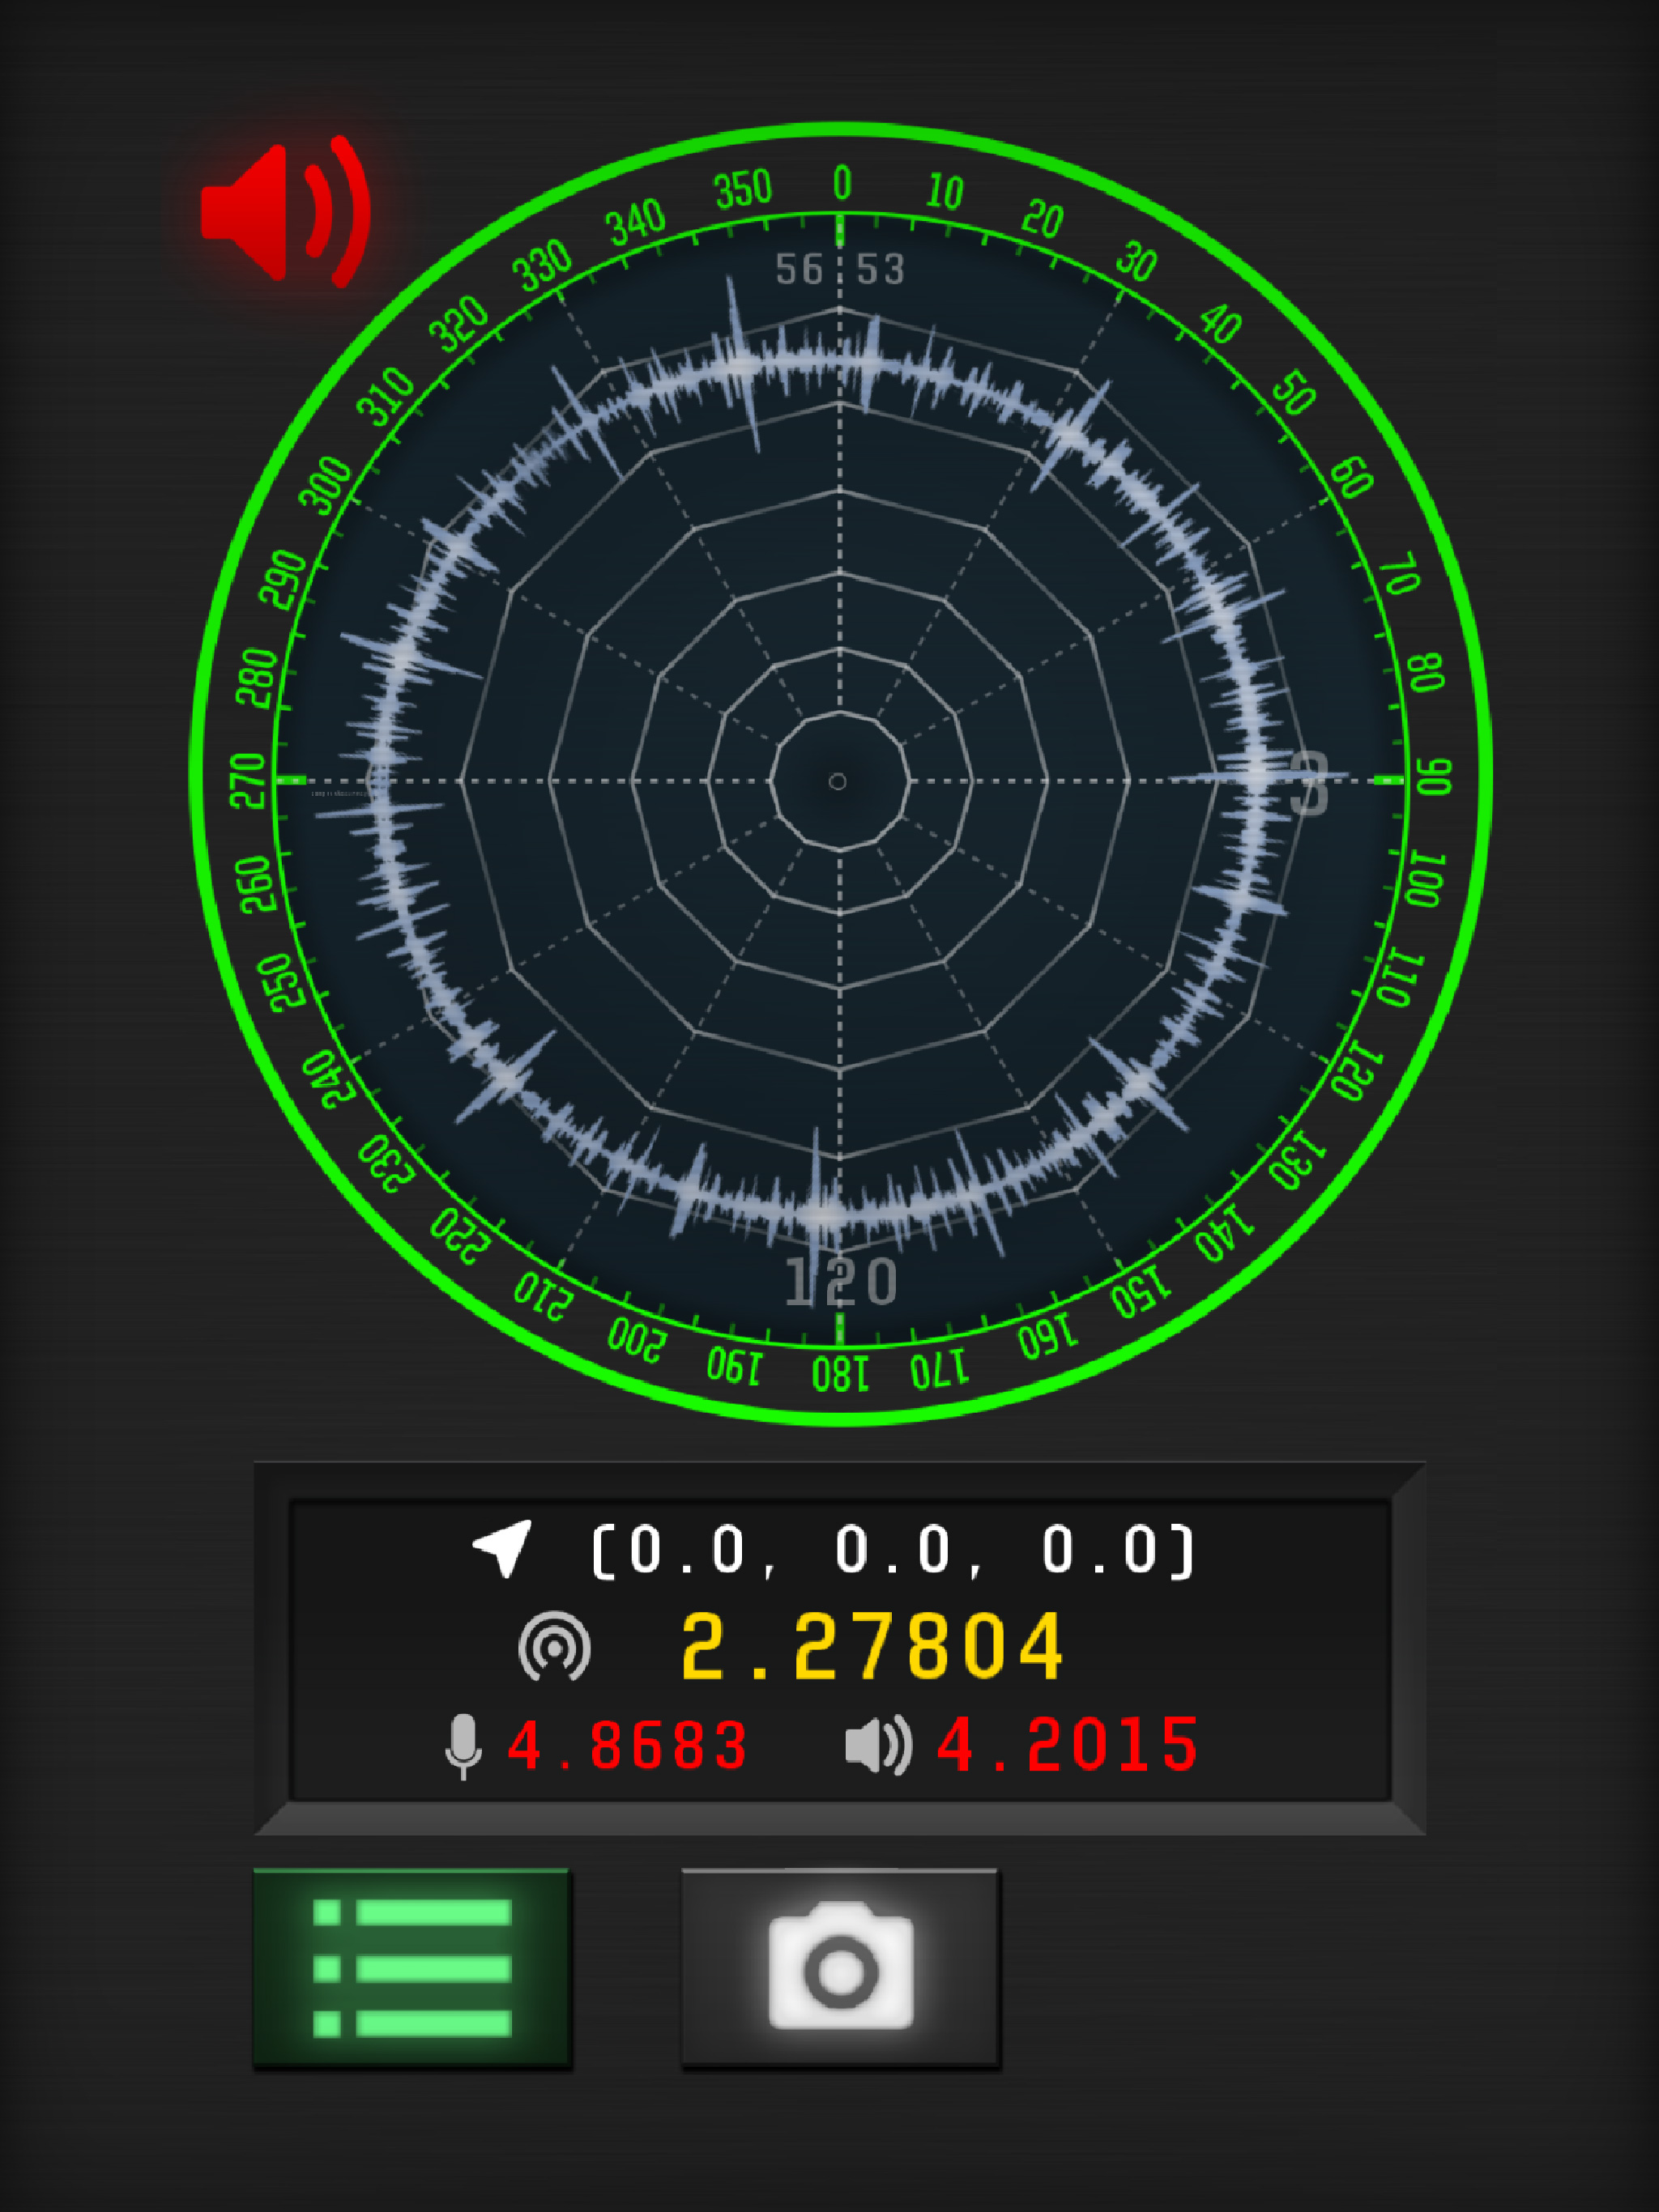This screenshot has width=1659, height=2212.
Task: Click the 180 degree compass marker
Action: (841, 1375)
